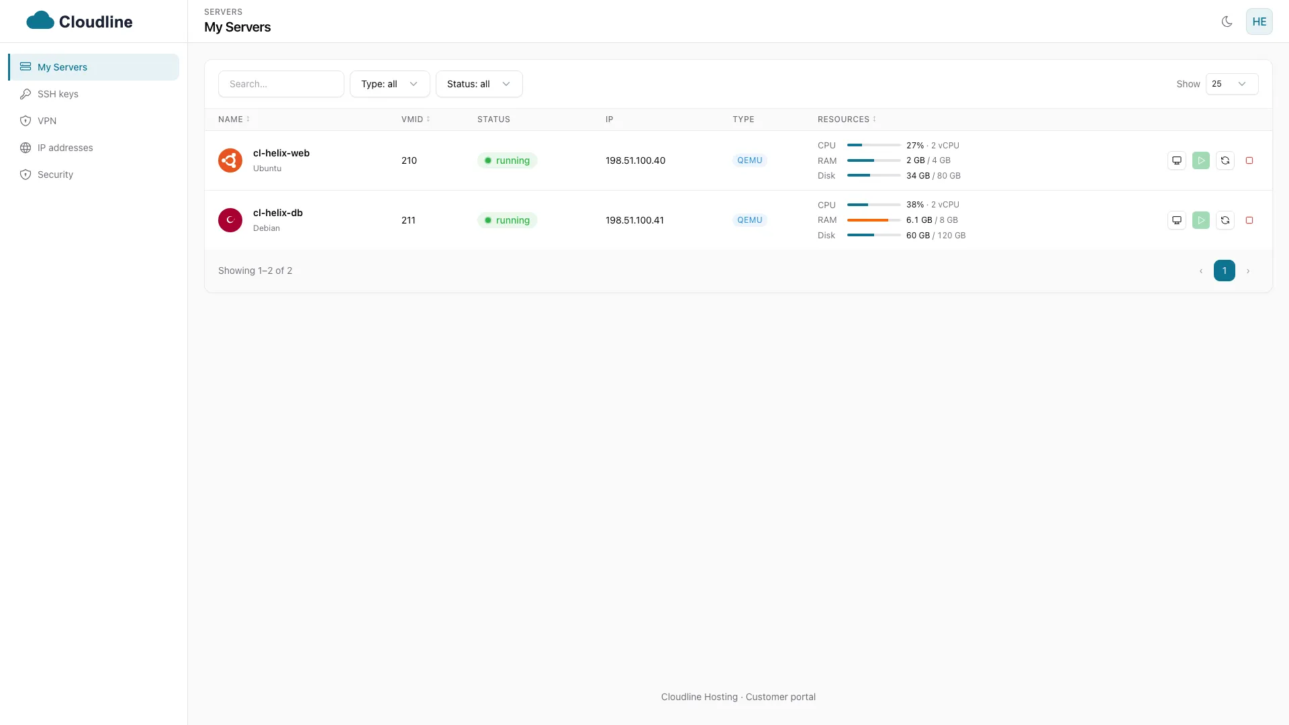
Task: Open HE user avatar menu
Action: coord(1259,21)
